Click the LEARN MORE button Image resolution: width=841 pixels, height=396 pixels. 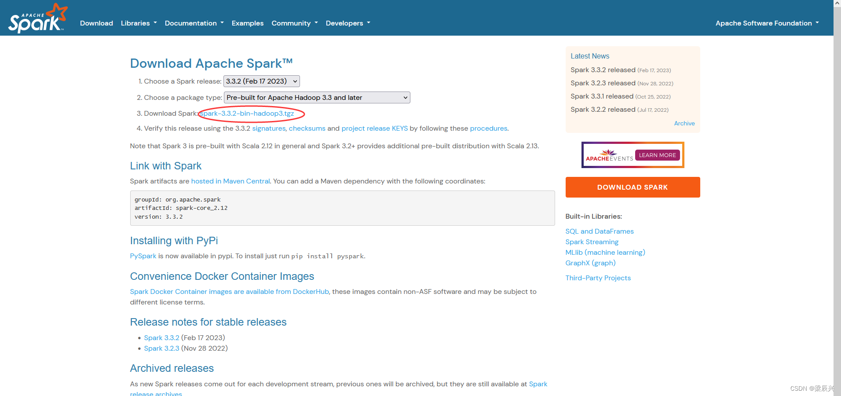pos(657,155)
